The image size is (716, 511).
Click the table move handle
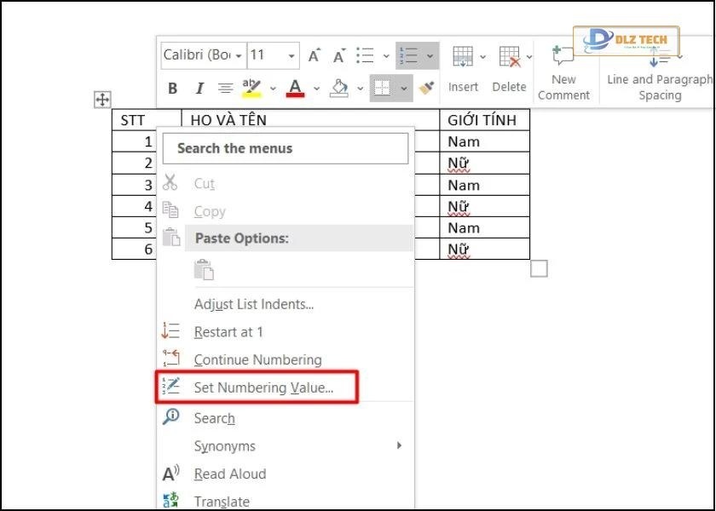pyautogui.click(x=101, y=100)
